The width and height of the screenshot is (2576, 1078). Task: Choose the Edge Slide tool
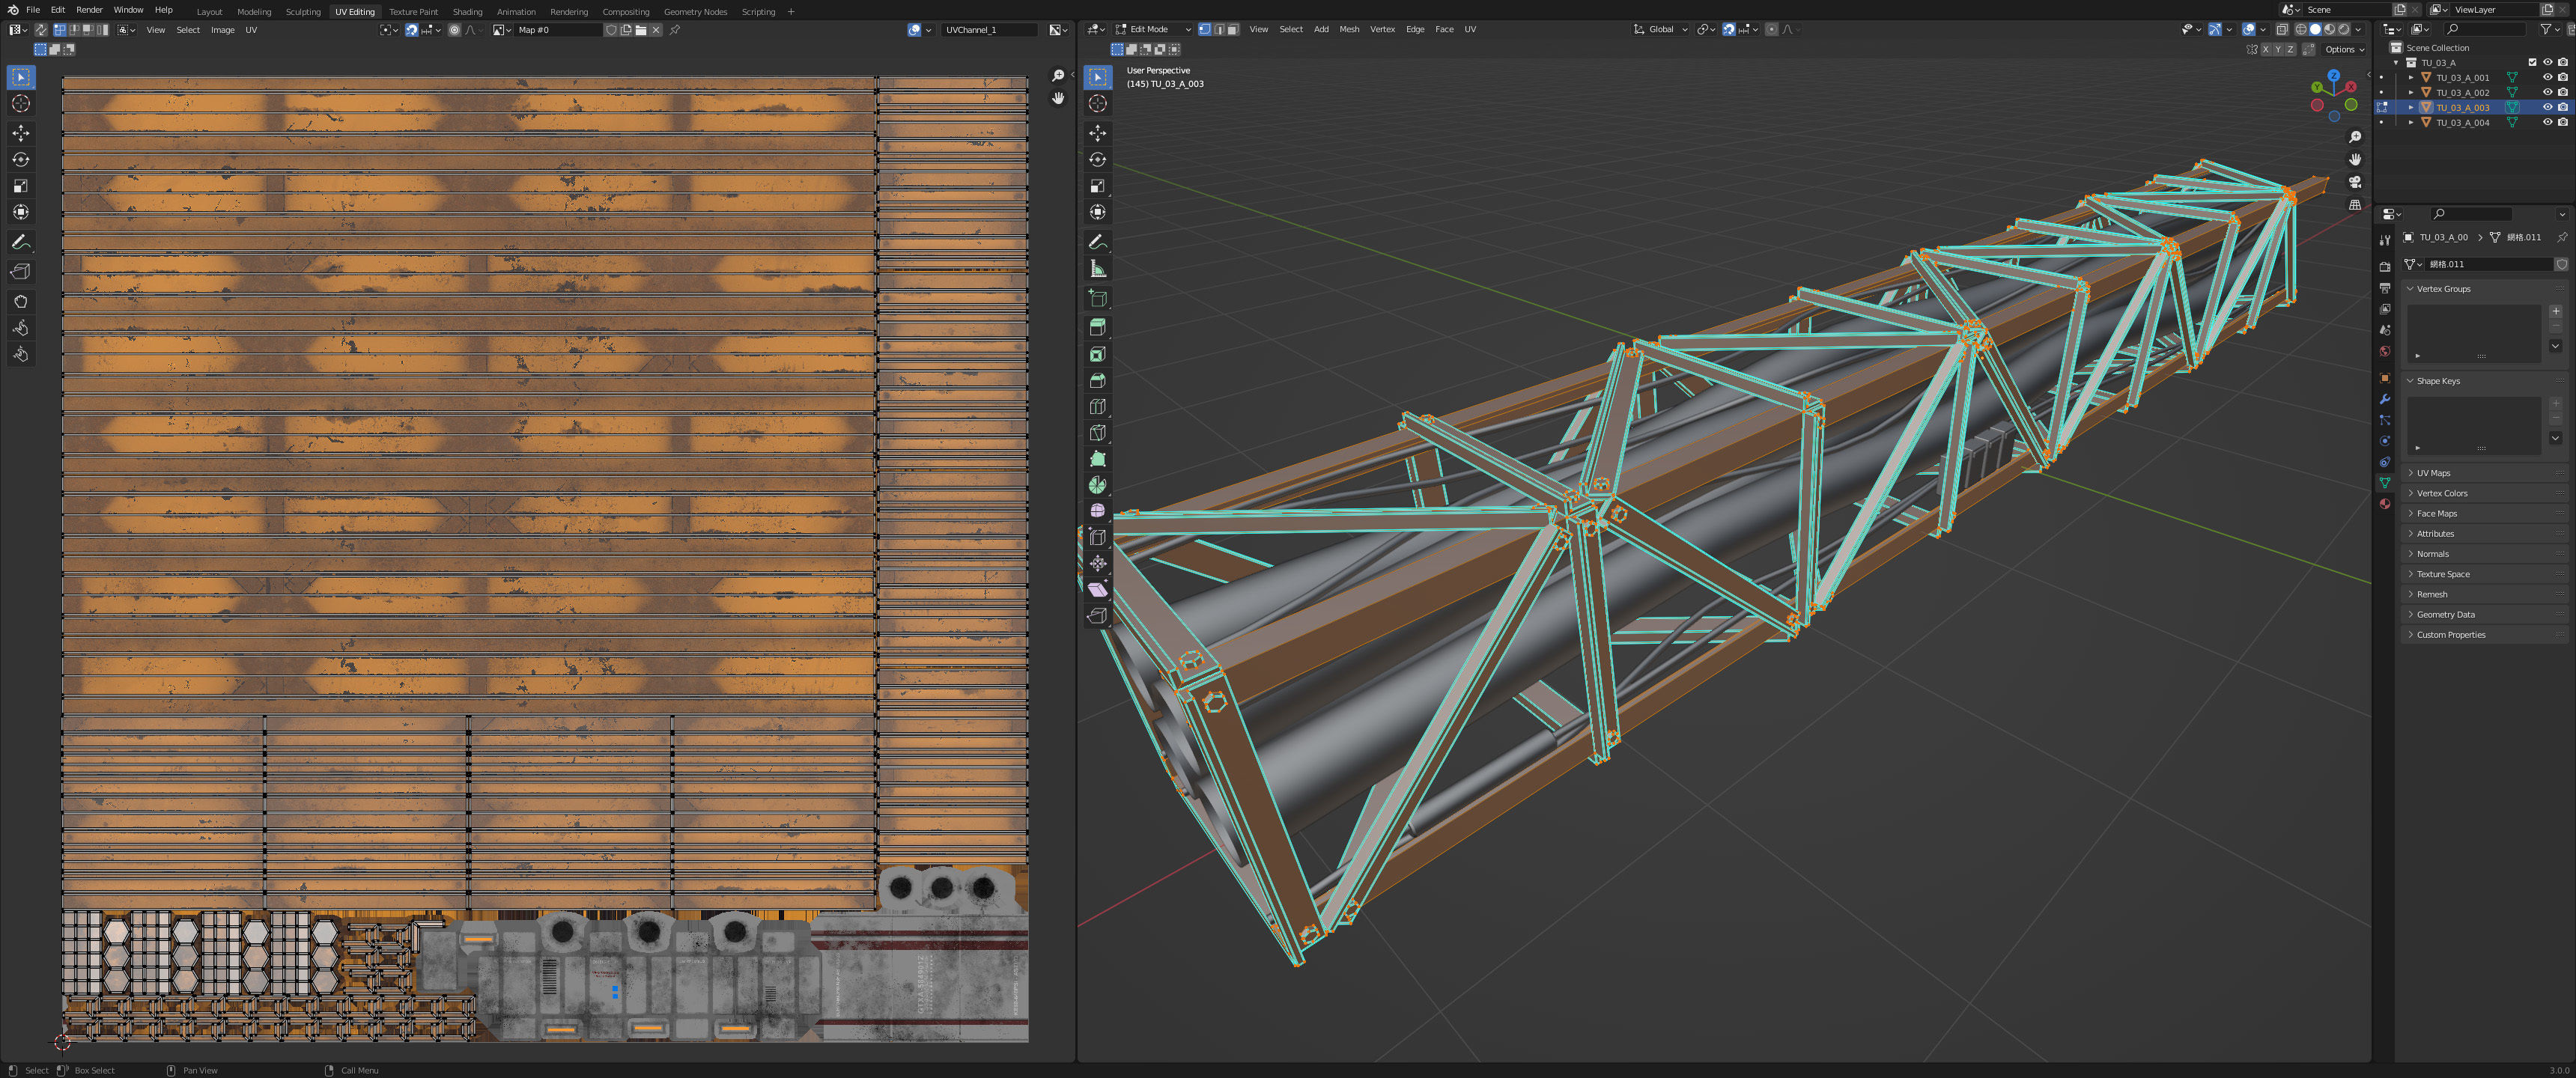(1098, 537)
